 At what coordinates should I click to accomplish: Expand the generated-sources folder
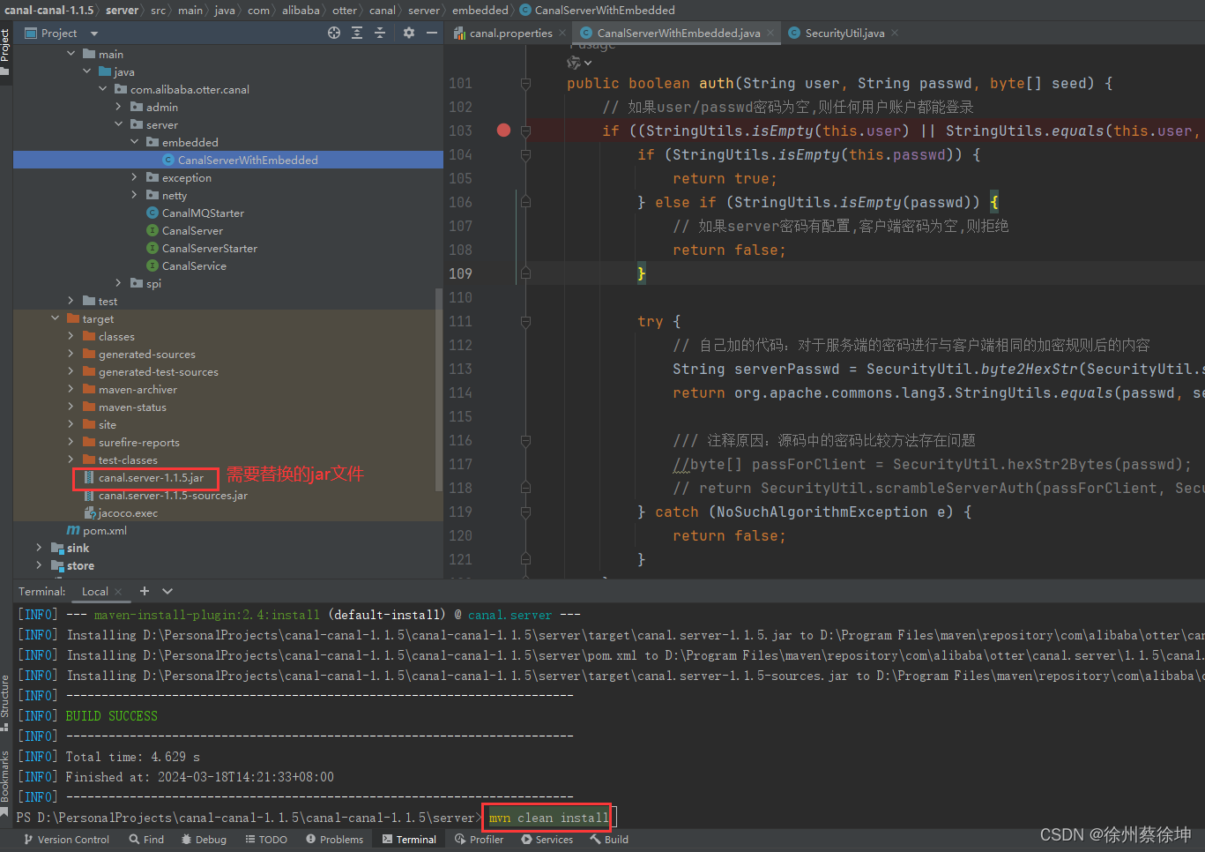tap(71, 354)
